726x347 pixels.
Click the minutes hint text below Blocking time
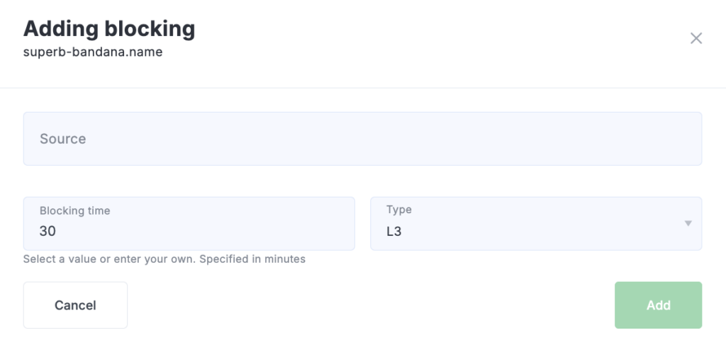164,259
